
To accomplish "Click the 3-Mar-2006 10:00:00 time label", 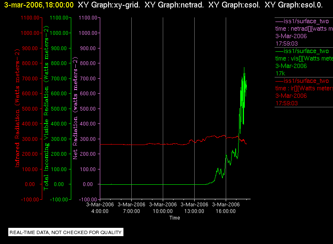I will coord(163,208).
